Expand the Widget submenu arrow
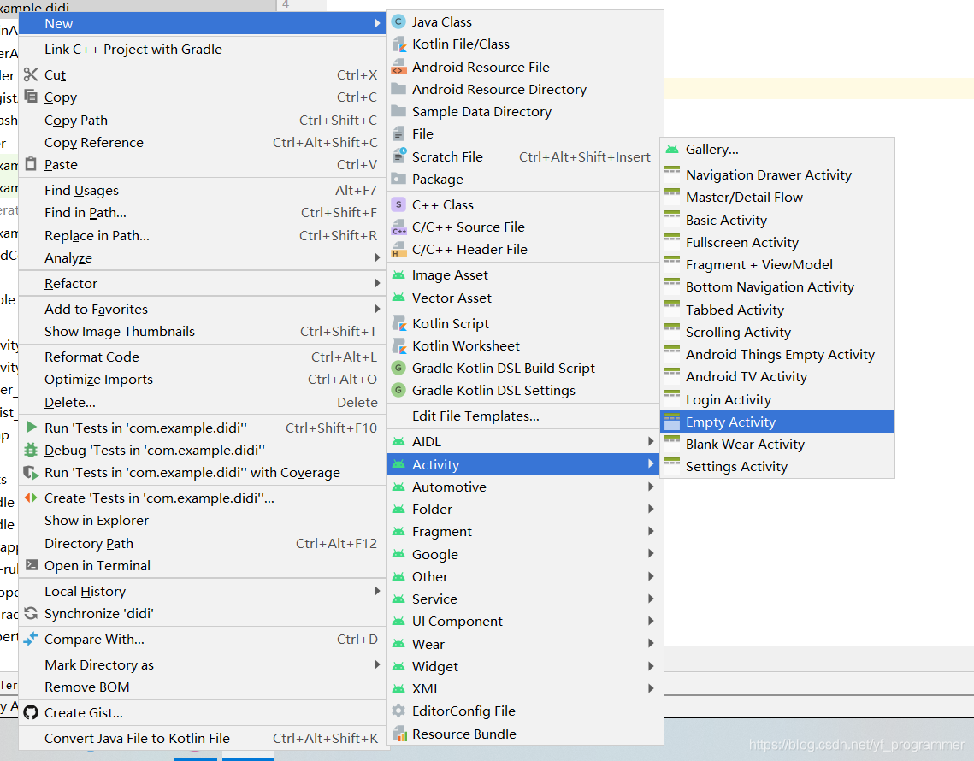 pos(651,666)
